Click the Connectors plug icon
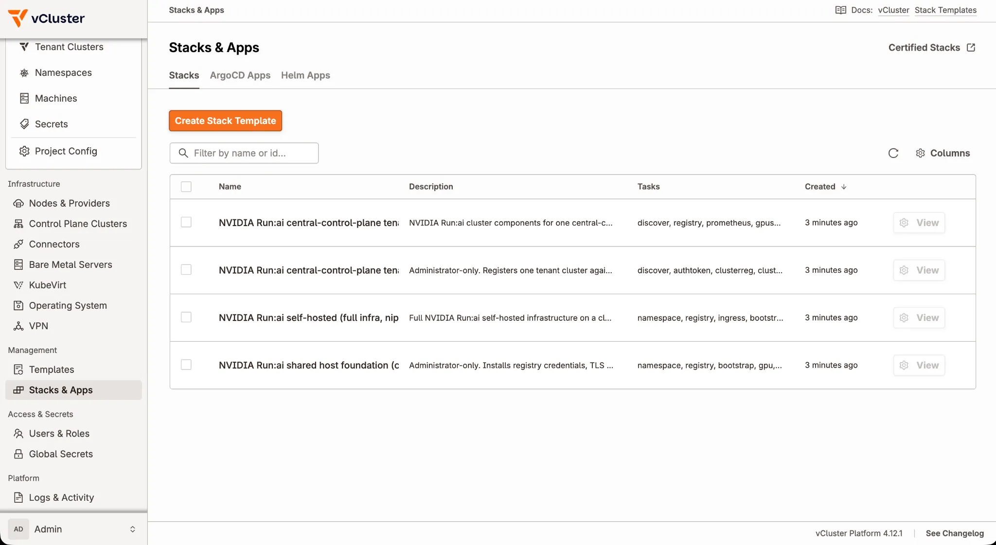The image size is (996, 545). tap(18, 244)
